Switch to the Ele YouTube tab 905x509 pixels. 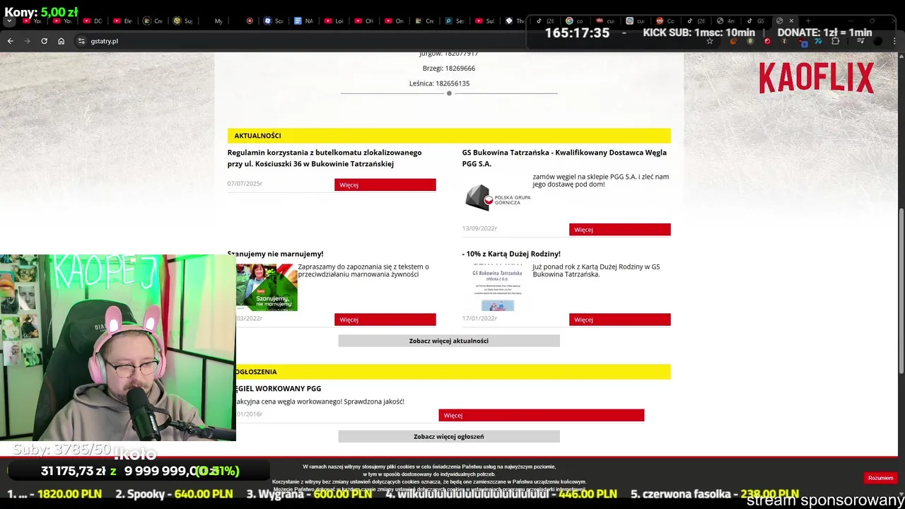click(x=122, y=21)
